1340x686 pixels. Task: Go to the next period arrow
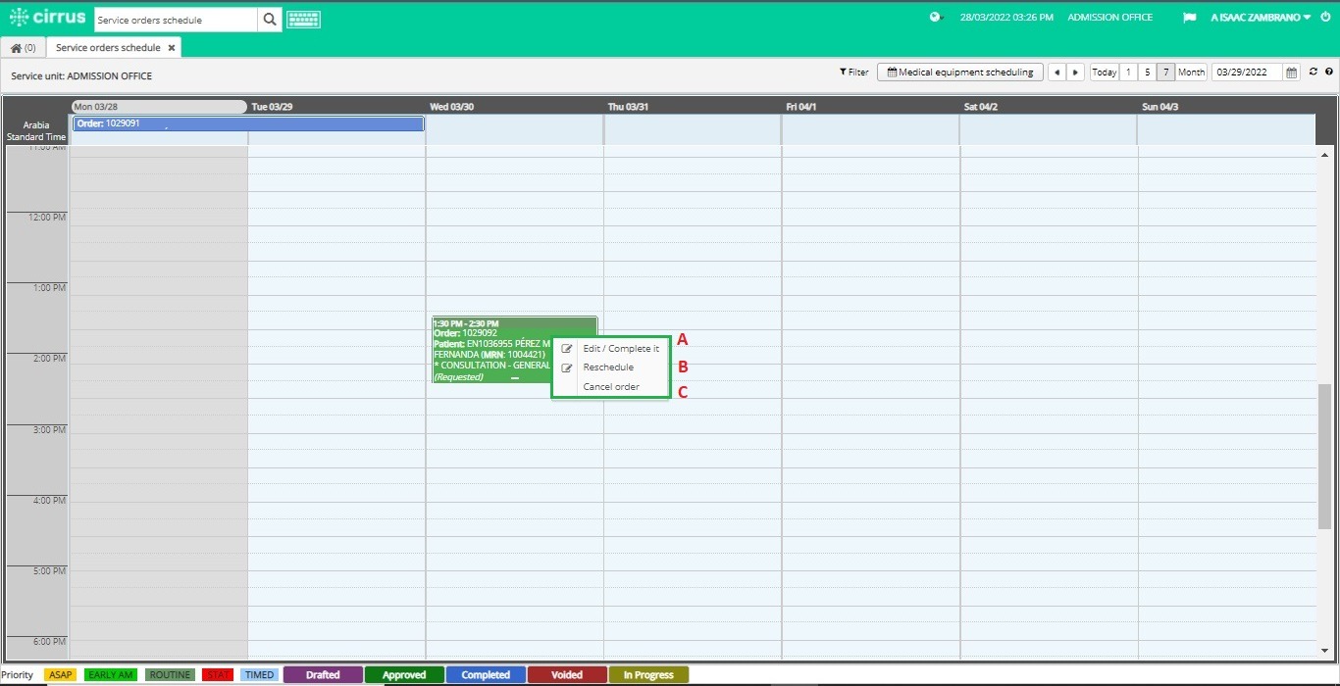pyautogui.click(x=1076, y=73)
